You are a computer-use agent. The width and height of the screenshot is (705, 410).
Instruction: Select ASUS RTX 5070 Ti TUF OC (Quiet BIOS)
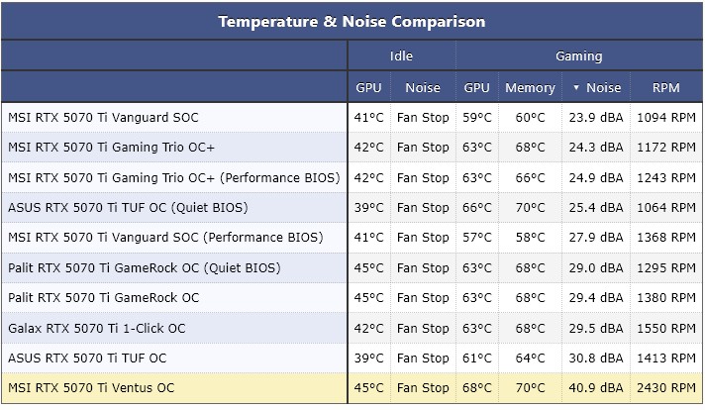tap(128, 208)
